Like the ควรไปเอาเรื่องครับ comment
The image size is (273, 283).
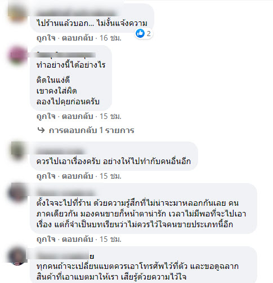(46, 176)
